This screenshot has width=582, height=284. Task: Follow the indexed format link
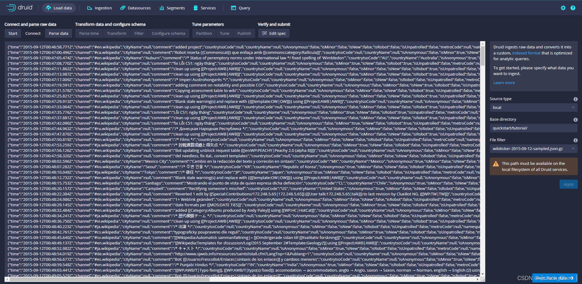(526, 53)
